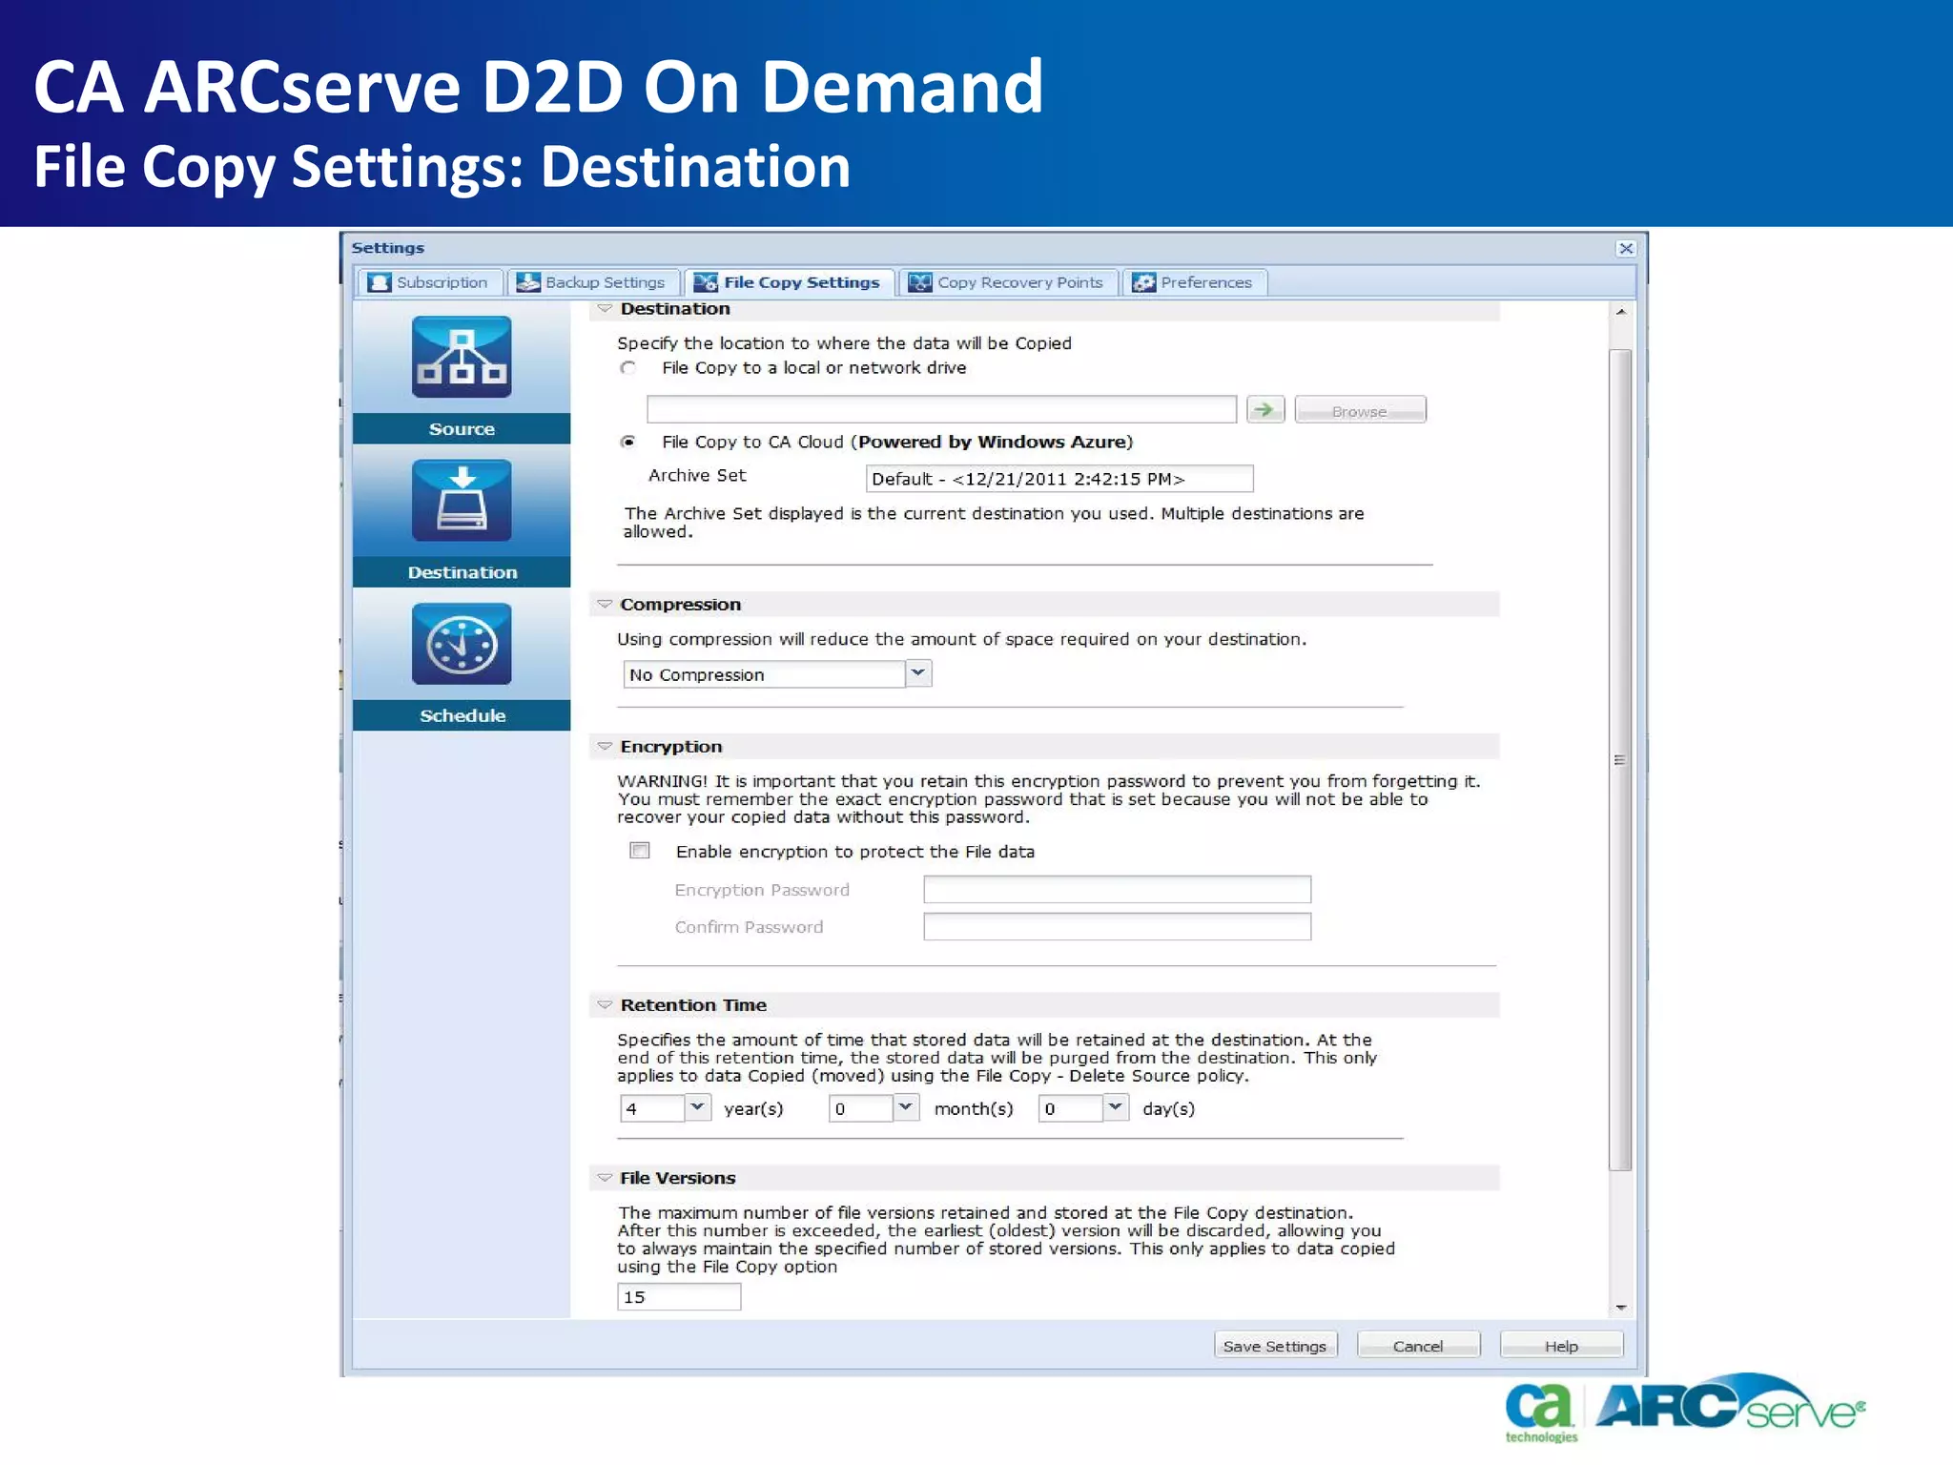
Task: Switch to the Copy Recovery Points tab
Action: point(1009,282)
